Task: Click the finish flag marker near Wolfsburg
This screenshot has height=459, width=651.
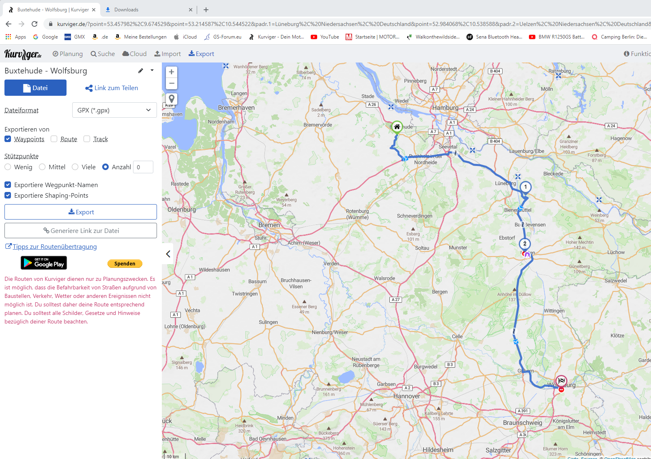Action: 561,381
